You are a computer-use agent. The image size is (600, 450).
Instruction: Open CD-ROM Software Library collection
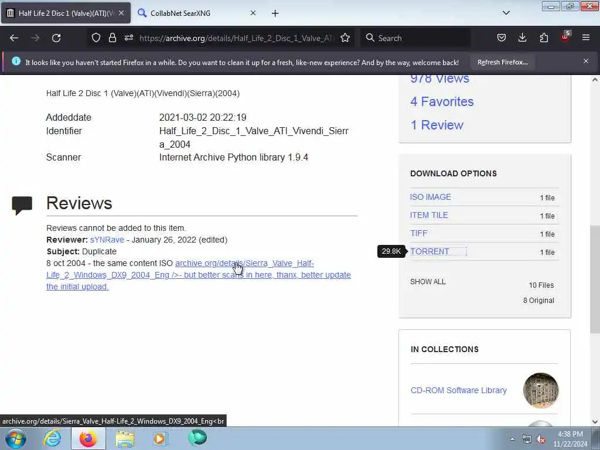tap(458, 390)
